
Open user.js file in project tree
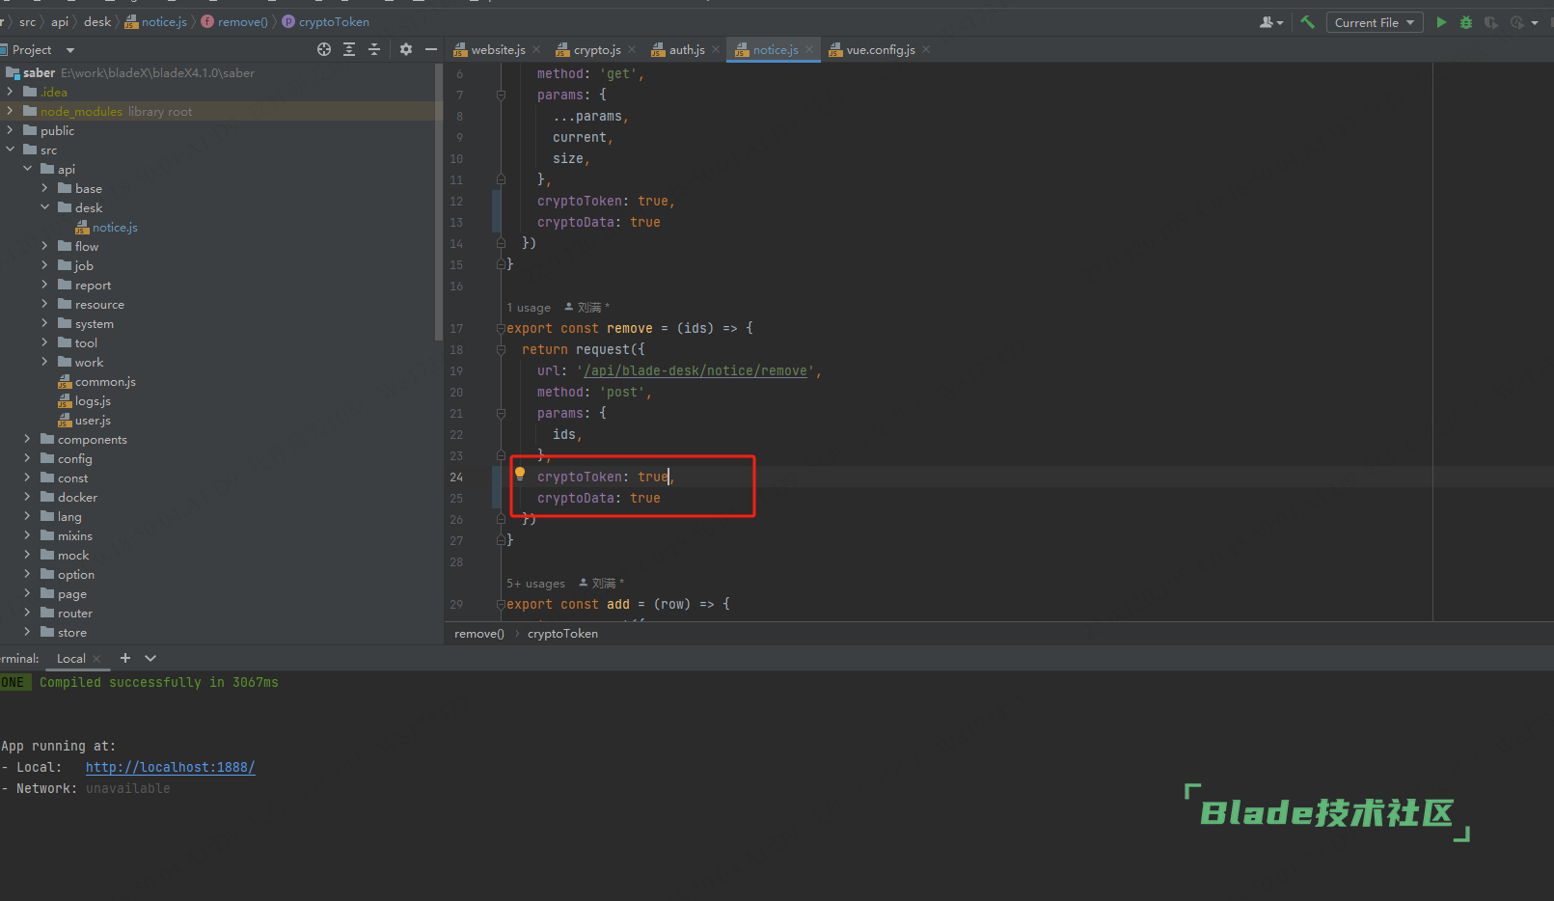coord(84,421)
